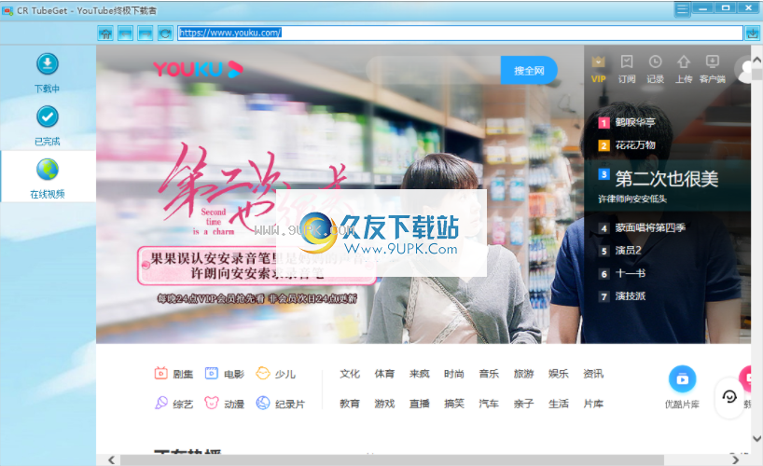
Task: Go to the 汽车 channel
Action: (489, 404)
